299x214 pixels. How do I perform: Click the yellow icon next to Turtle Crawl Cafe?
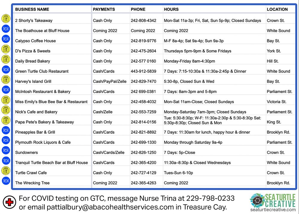(6, 171)
